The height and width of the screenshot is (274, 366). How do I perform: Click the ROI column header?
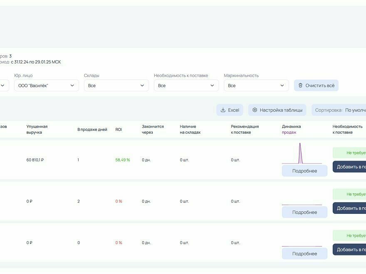pyautogui.click(x=119, y=130)
